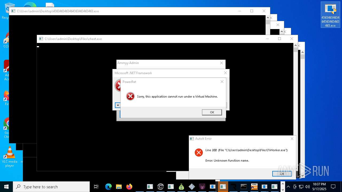Click the 4363463463464363463463463.exe window scrollbar thumb

pyautogui.click(x=268, y=22)
